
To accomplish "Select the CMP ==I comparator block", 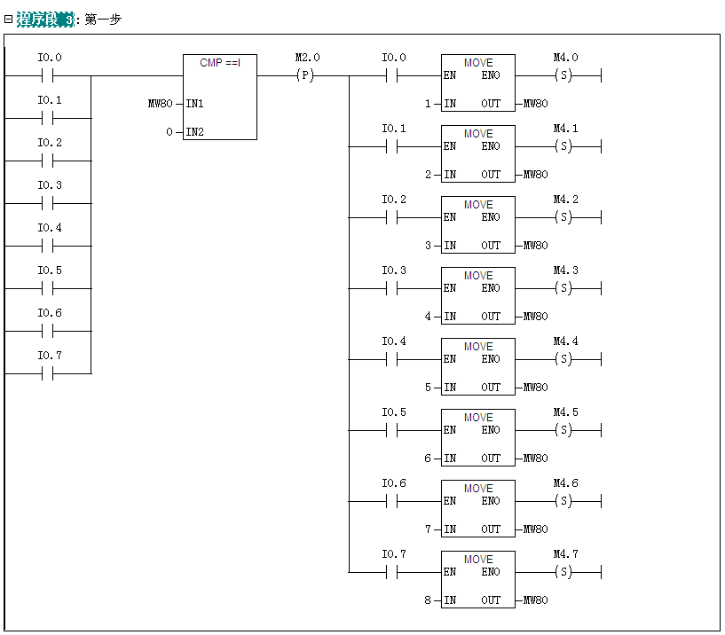I will point(220,97).
